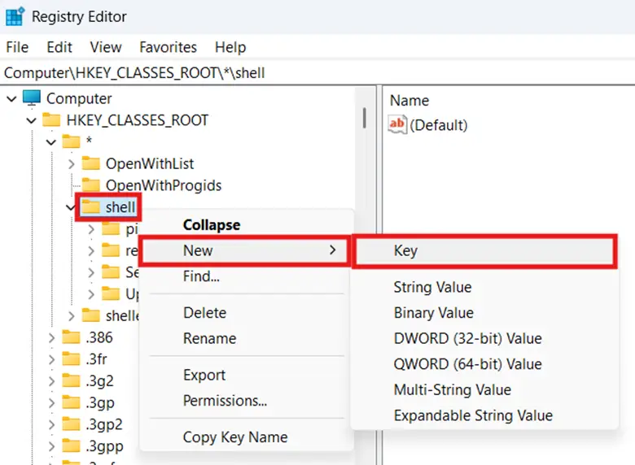
Task: Create a new Expandable String Value
Action: (484, 415)
